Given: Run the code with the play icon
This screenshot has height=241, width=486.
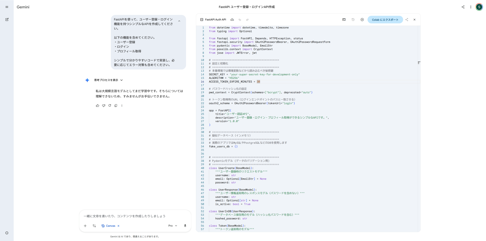Looking at the screenshot, I should [362, 19].
